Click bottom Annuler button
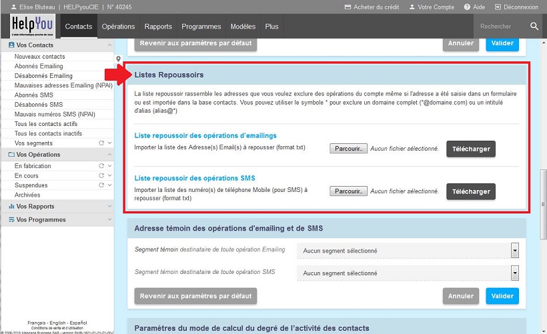The height and width of the screenshot is (334, 547). coord(461,296)
